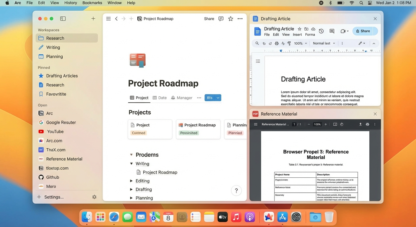
Task: Toggle two-page view in the PDF viewer
Action: [335, 124]
